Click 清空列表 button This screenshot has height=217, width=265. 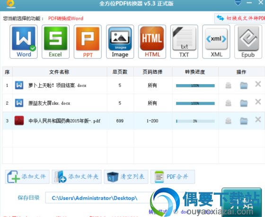[x=126, y=177]
